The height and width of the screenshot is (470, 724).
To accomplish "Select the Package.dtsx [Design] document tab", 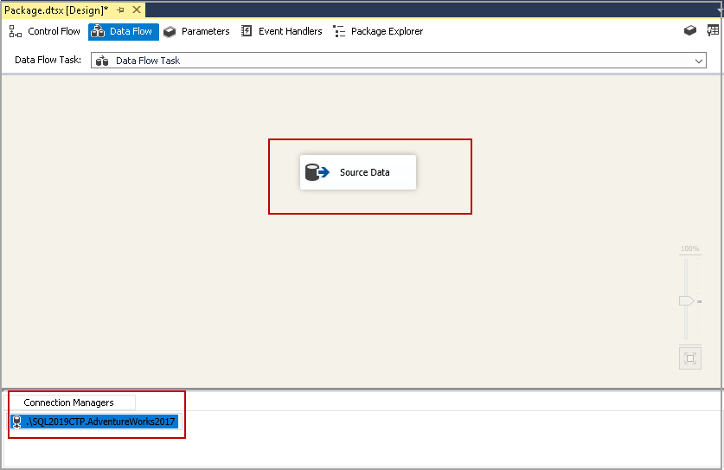I will pos(56,10).
